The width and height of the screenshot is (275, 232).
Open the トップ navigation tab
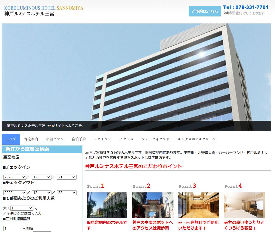pyautogui.click(x=11, y=139)
